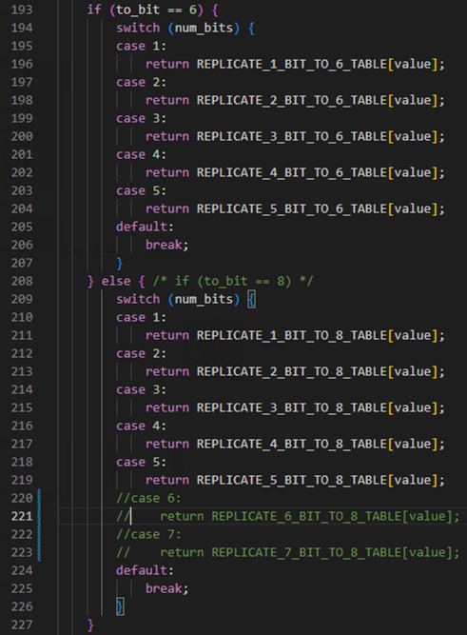Click line number 221 in the gutter
This screenshot has width=467, height=635.
click(x=22, y=516)
